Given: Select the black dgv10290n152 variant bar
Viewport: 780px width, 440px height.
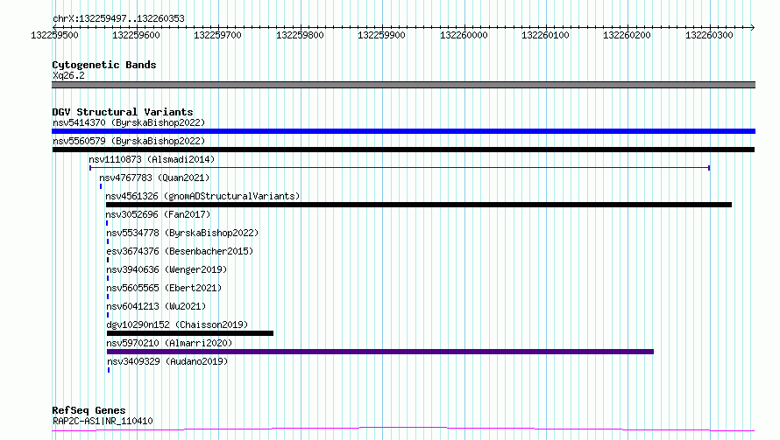Looking at the screenshot, I should (190, 333).
